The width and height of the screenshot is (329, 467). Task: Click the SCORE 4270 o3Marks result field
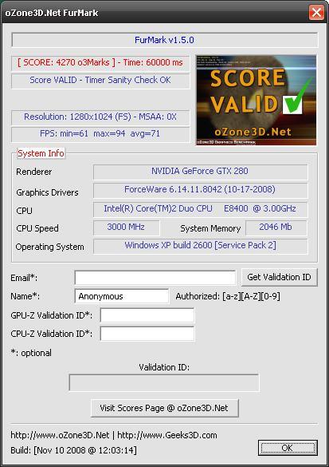pos(100,63)
